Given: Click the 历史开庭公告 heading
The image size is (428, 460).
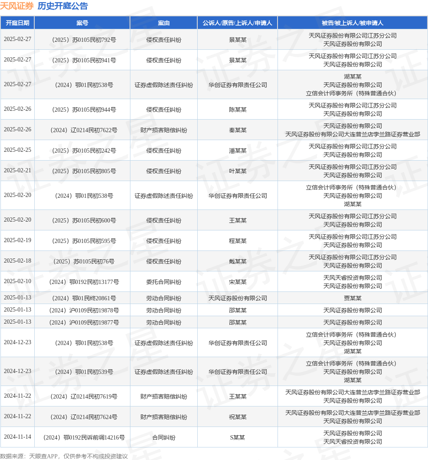Looking at the screenshot, I should [x=63, y=6].
